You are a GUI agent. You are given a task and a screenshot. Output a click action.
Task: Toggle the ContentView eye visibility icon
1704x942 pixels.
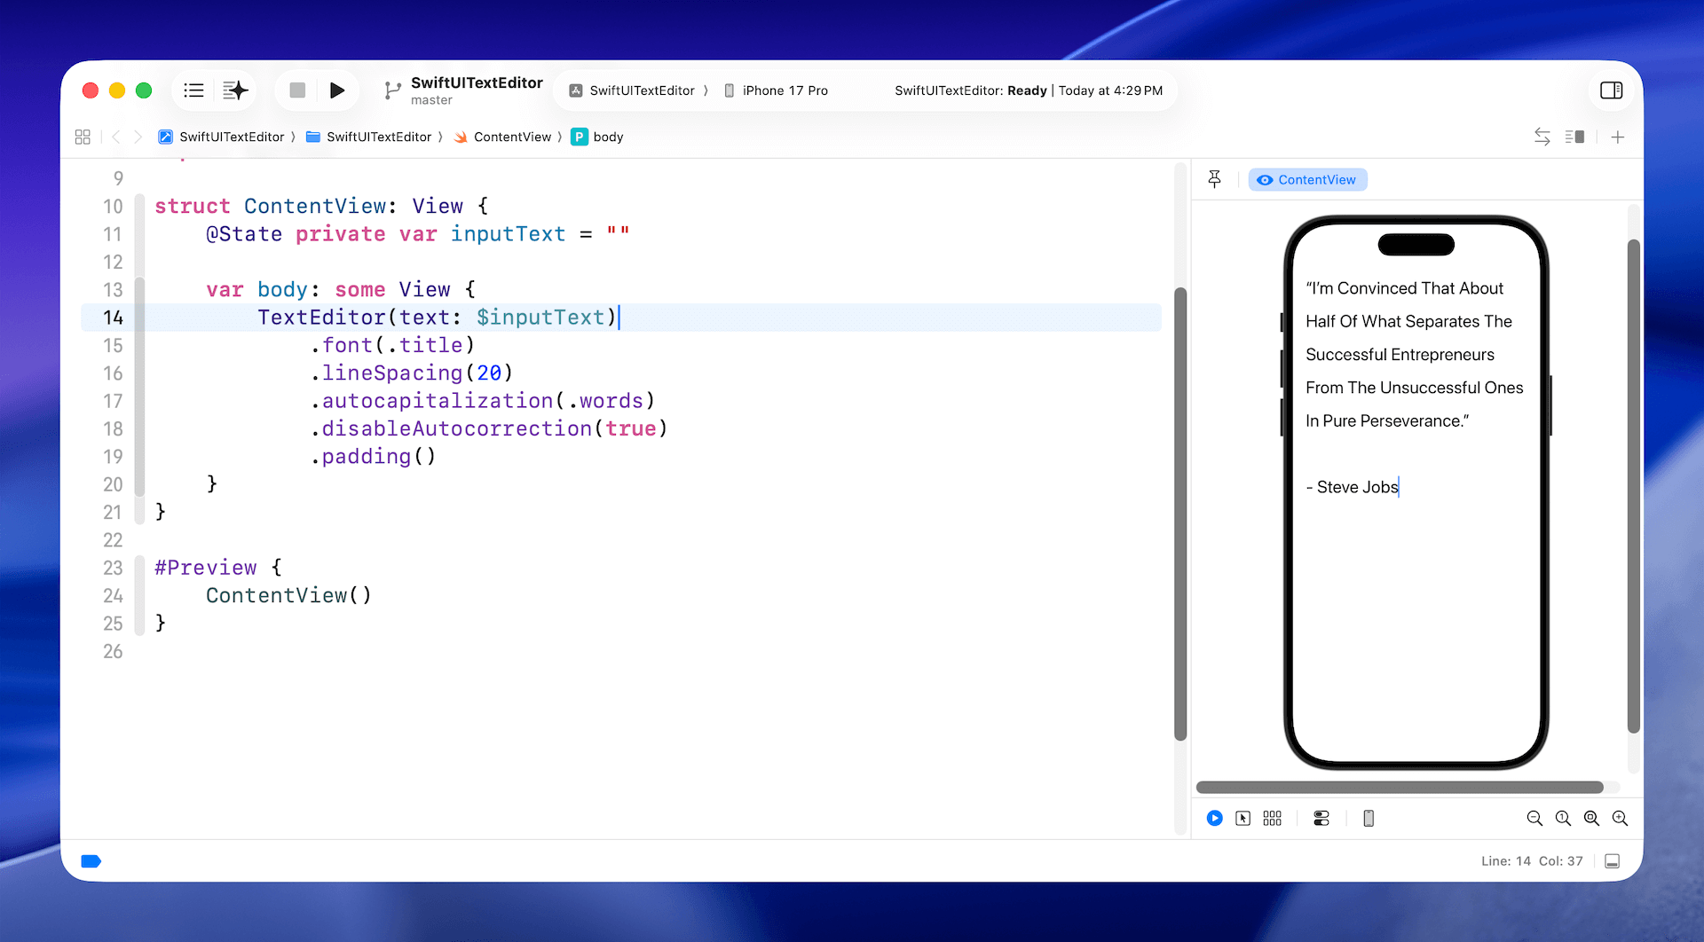pos(1266,179)
